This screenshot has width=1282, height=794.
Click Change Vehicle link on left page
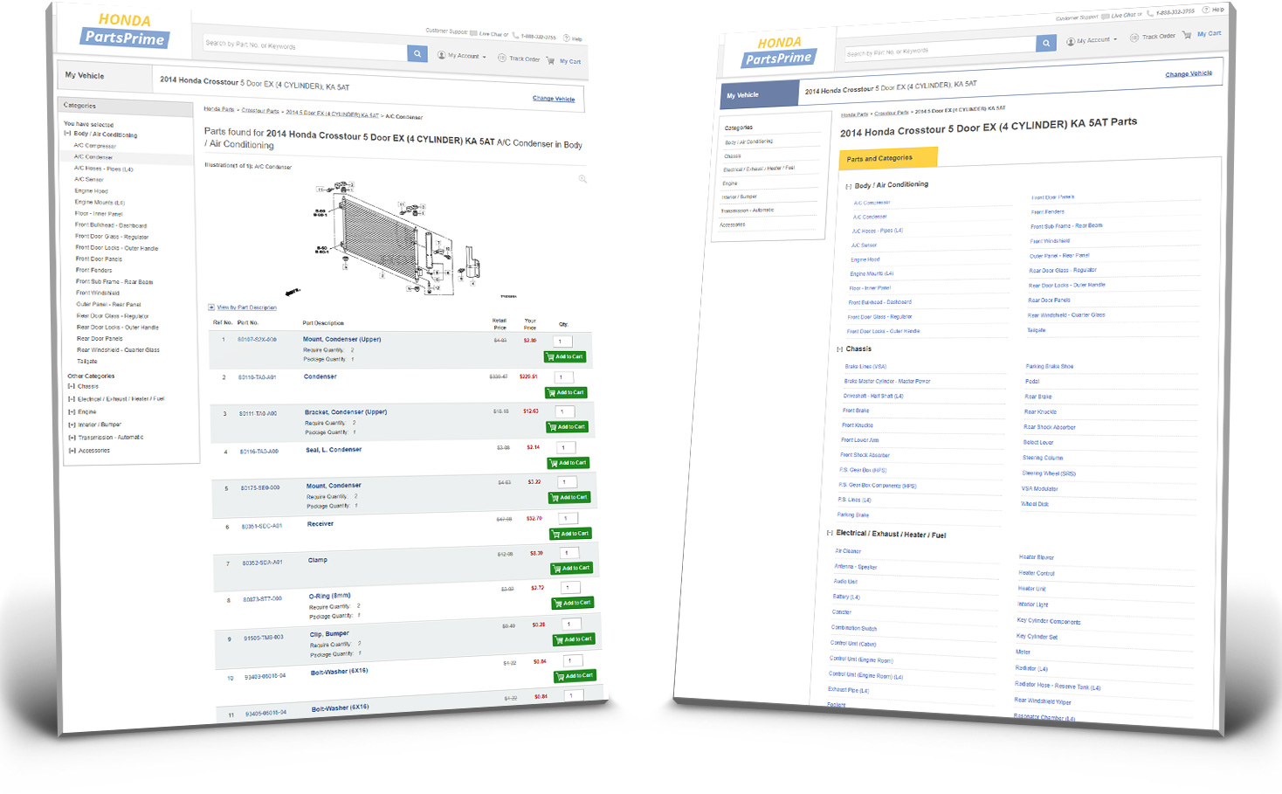pos(554,99)
